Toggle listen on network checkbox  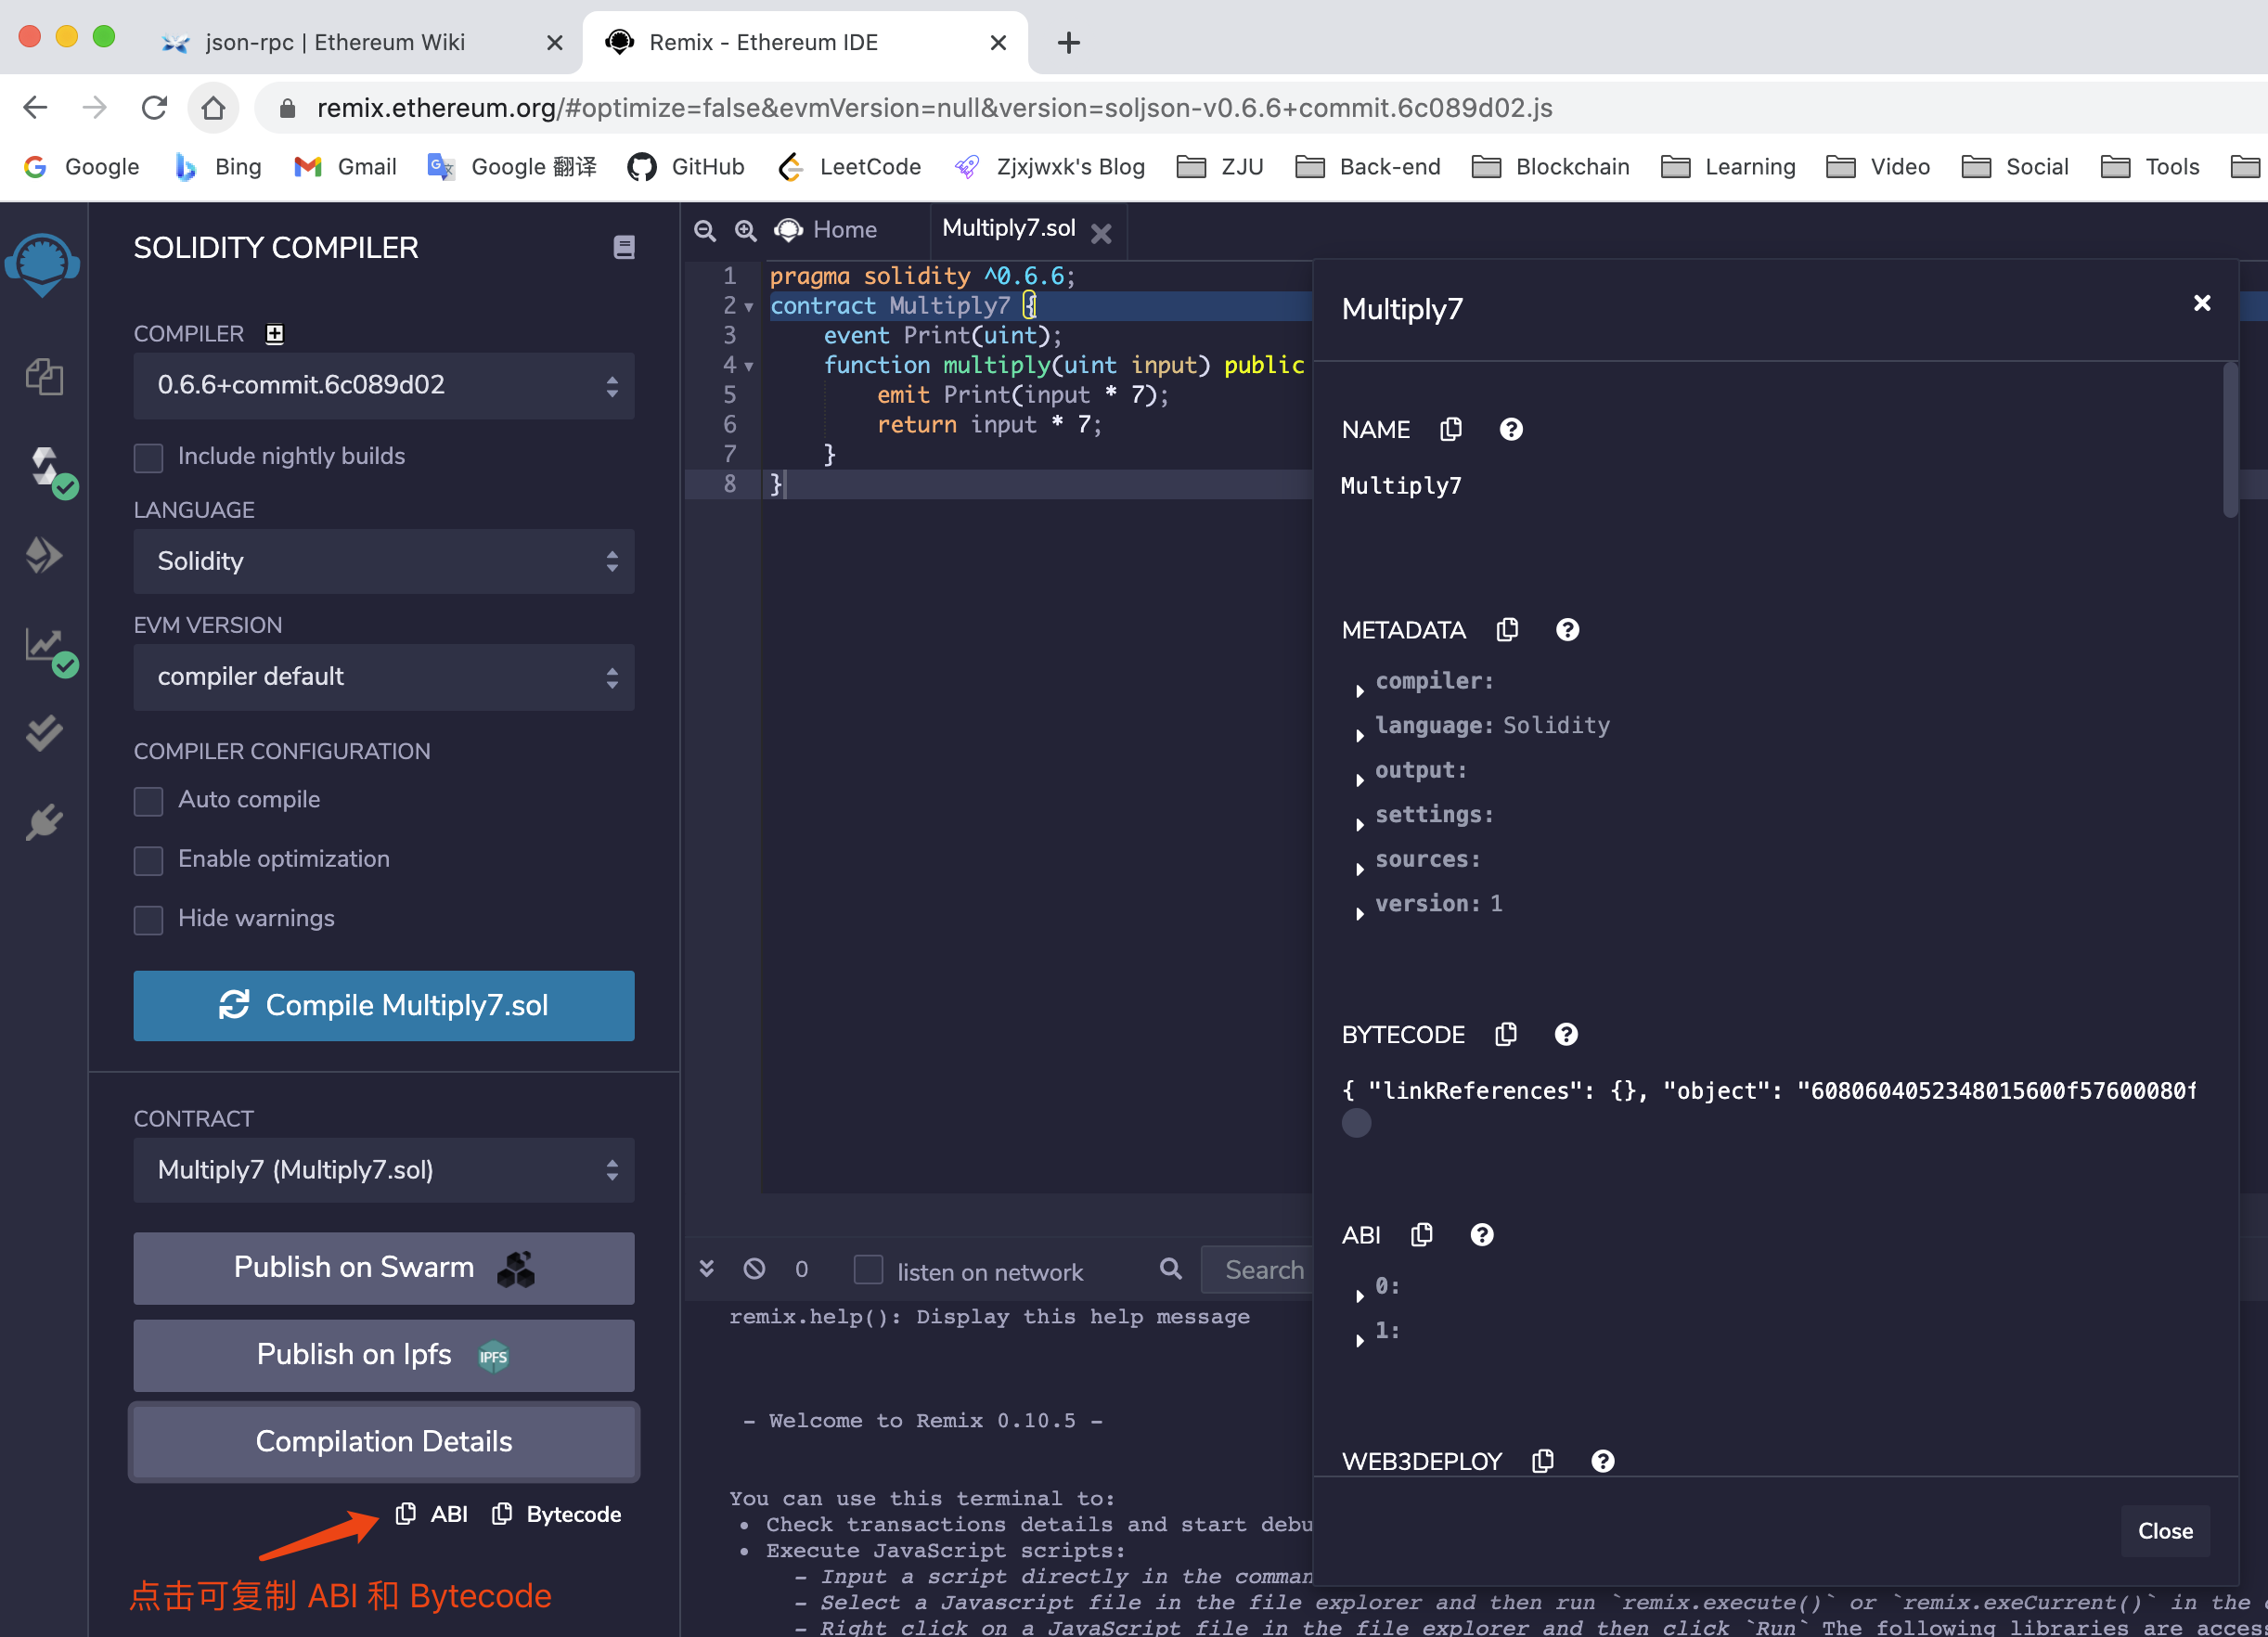(868, 1269)
